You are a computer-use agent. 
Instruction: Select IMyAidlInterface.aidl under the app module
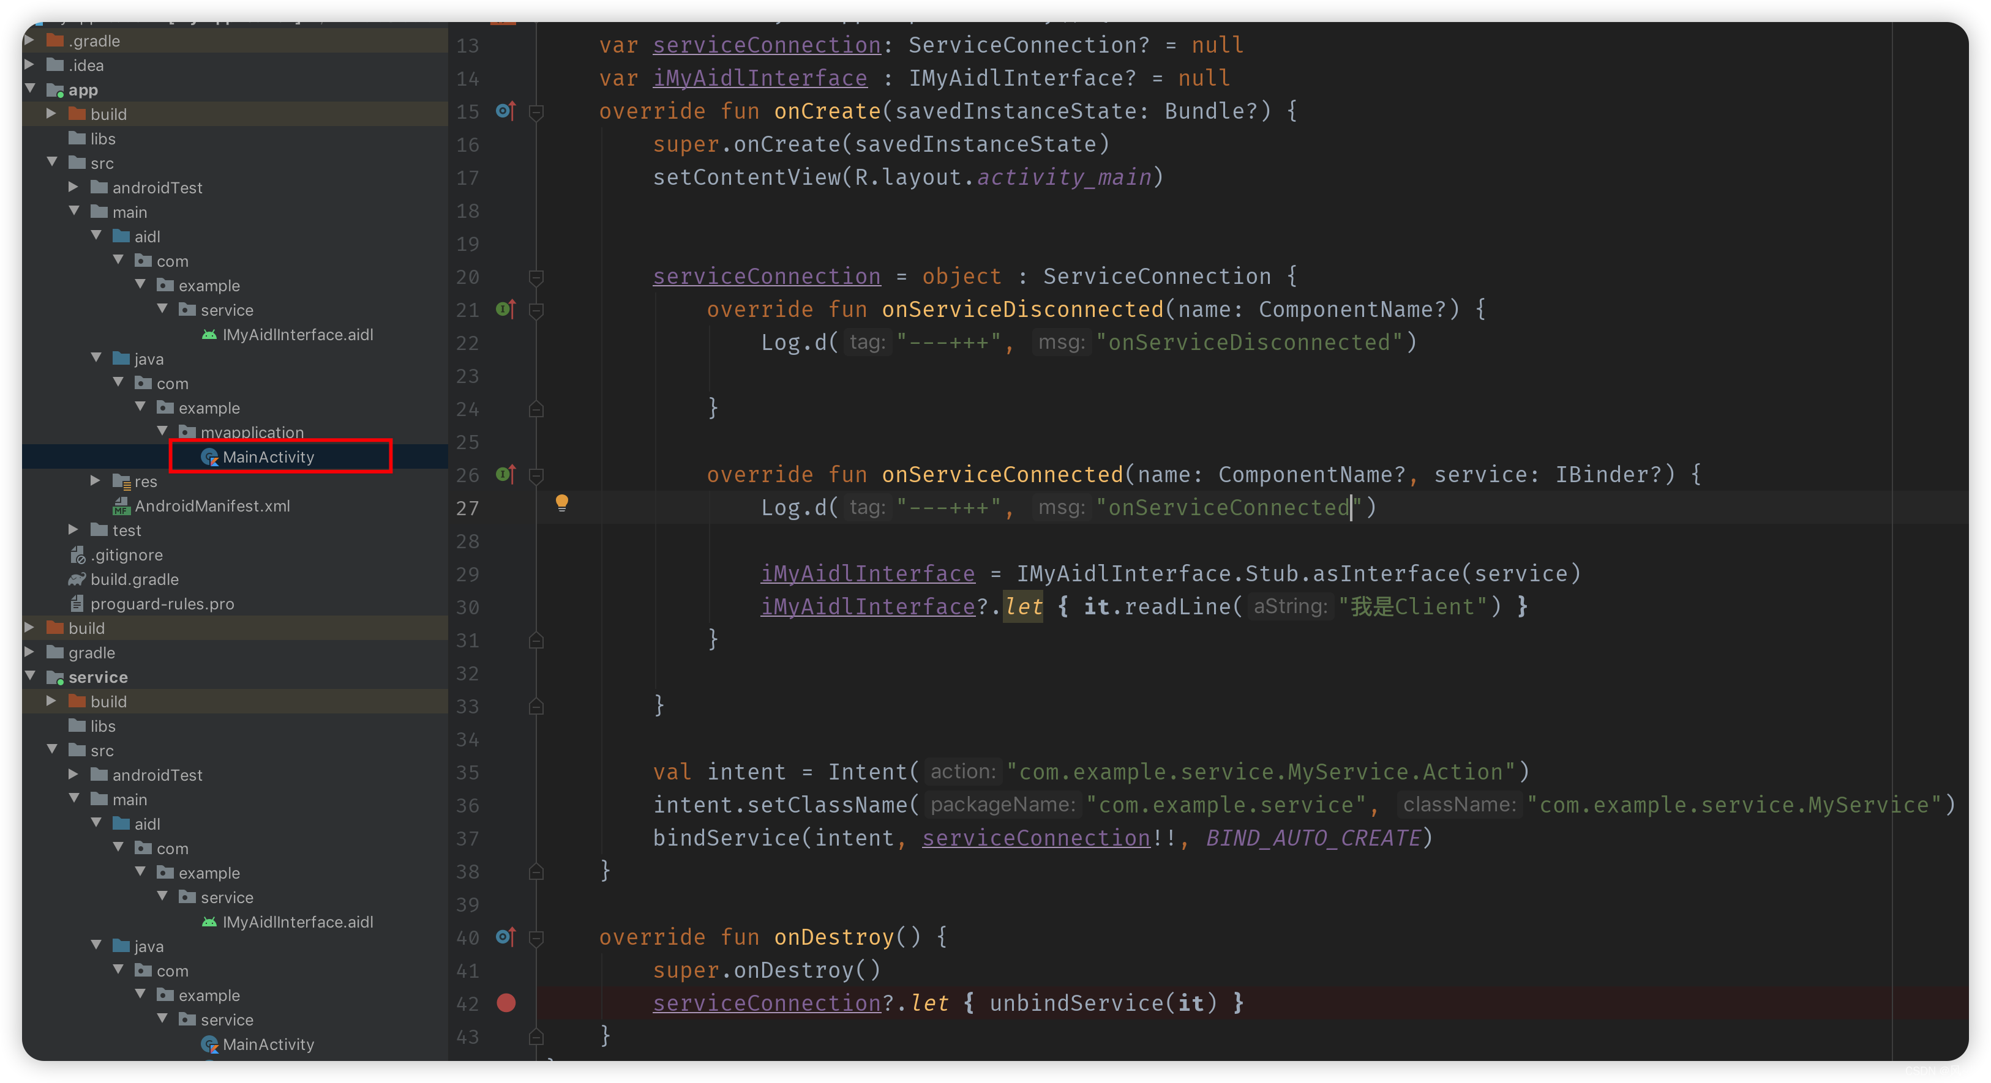[x=298, y=335]
